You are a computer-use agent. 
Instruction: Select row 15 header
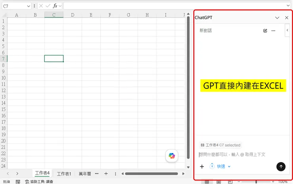[x=3, y=109]
